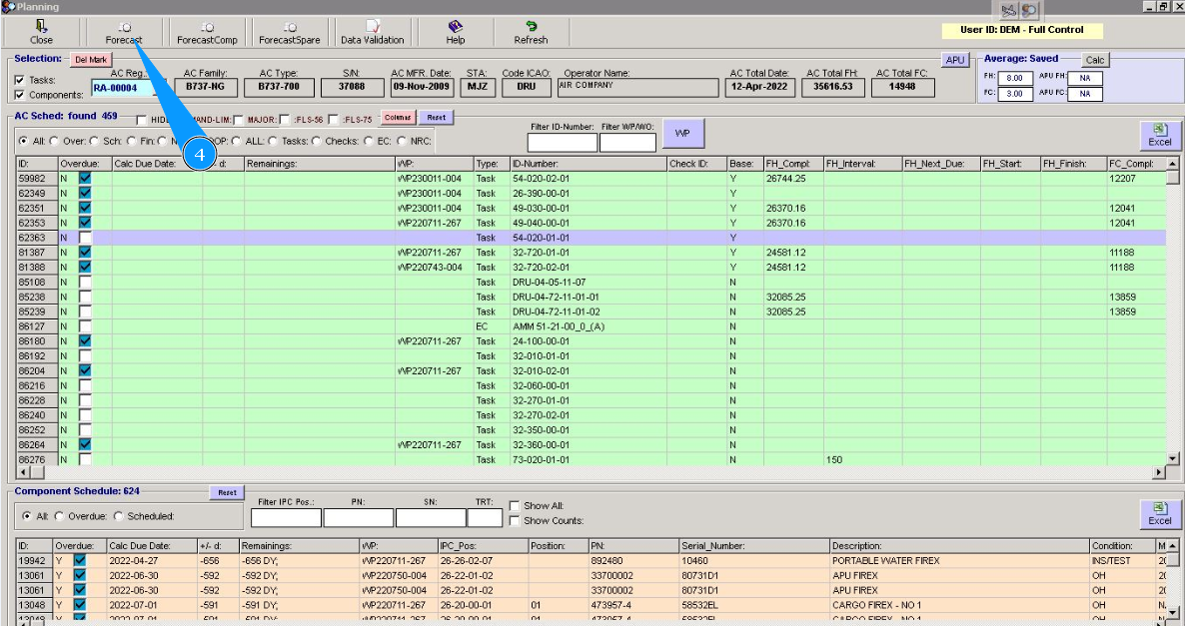Click the Filter ID-Number input field
Viewport: 1185px width, 628px height.
[563, 143]
